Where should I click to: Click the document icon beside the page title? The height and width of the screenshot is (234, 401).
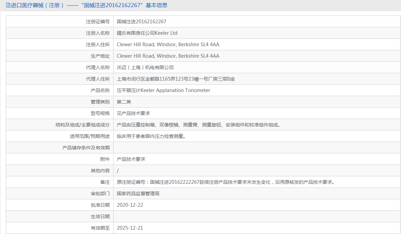click(8, 5)
